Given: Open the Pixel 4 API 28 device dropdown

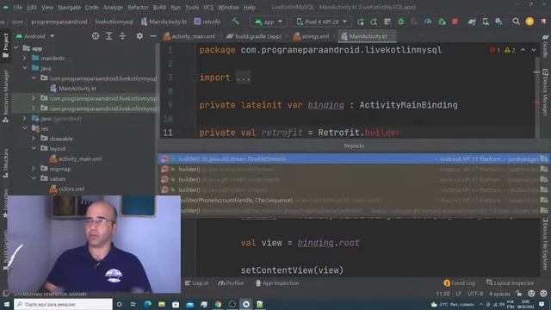Looking at the screenshot, I should coord(321,22).
